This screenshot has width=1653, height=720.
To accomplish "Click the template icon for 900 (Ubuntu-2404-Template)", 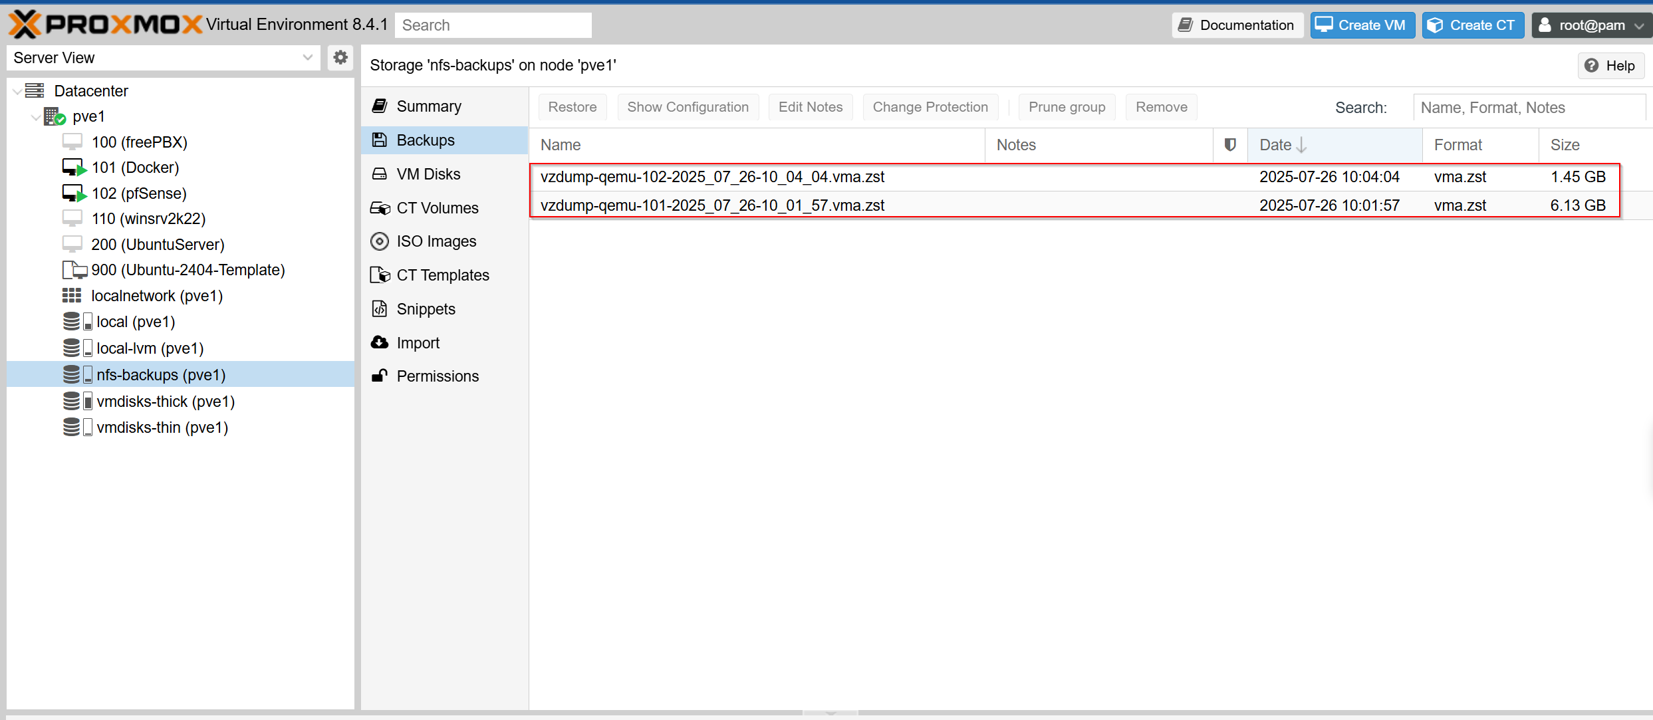I will click(x=74, y=270).
